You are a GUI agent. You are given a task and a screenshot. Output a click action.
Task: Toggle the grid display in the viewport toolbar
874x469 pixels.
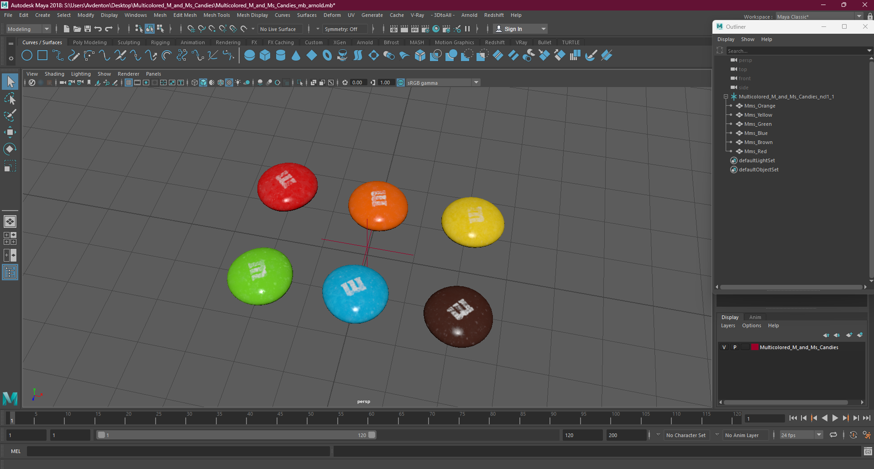coord(129,82)
